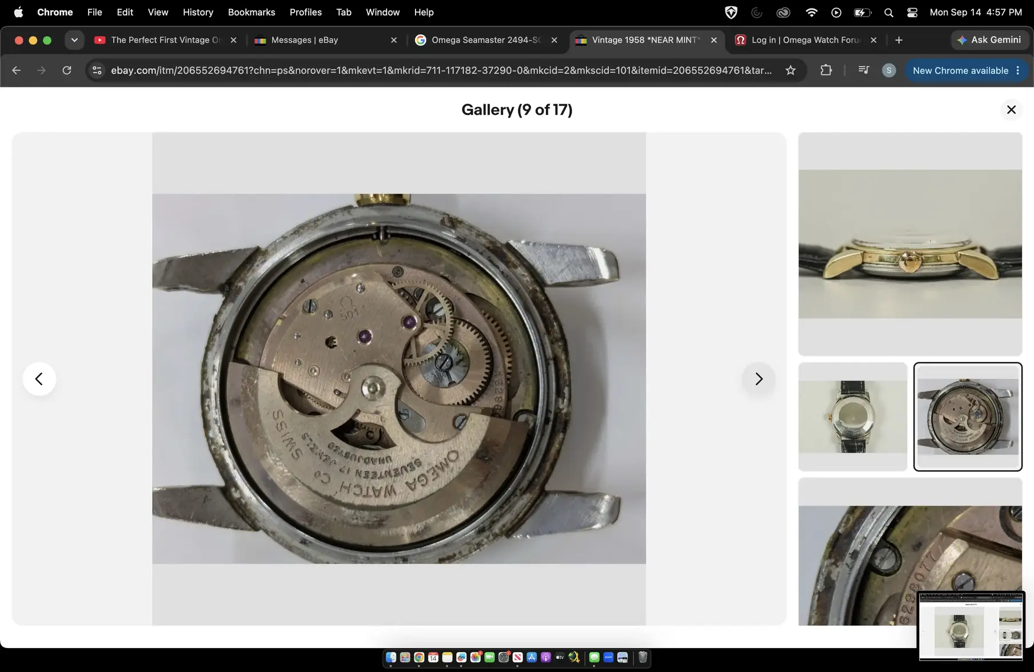Open Launchpad from the Dock
The height and width of the screenshot is (672, 1034).
(x=405, y=657)
